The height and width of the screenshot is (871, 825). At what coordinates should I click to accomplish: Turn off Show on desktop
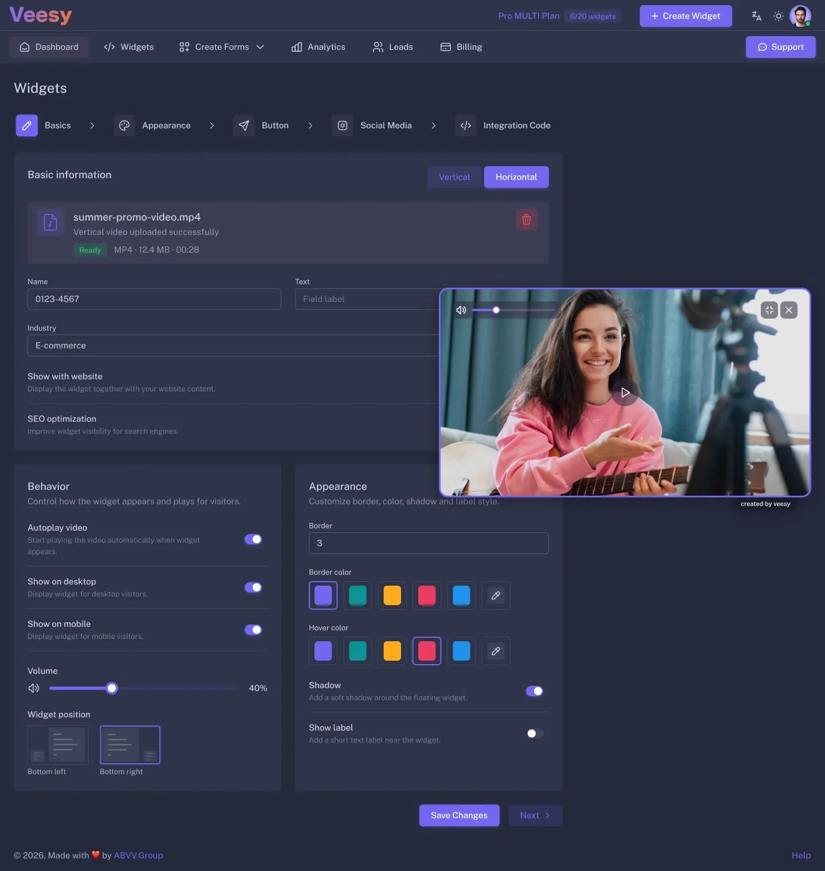(x=253, y=587)
